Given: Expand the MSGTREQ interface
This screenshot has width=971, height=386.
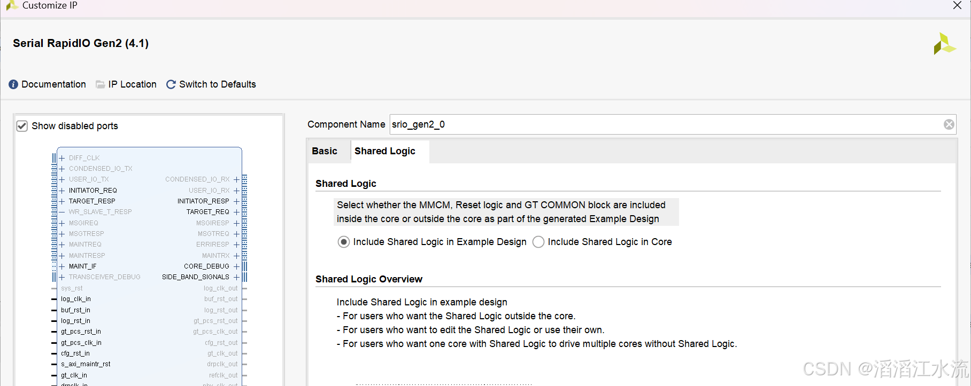Looking at the screenshot, I should (236, 234).
